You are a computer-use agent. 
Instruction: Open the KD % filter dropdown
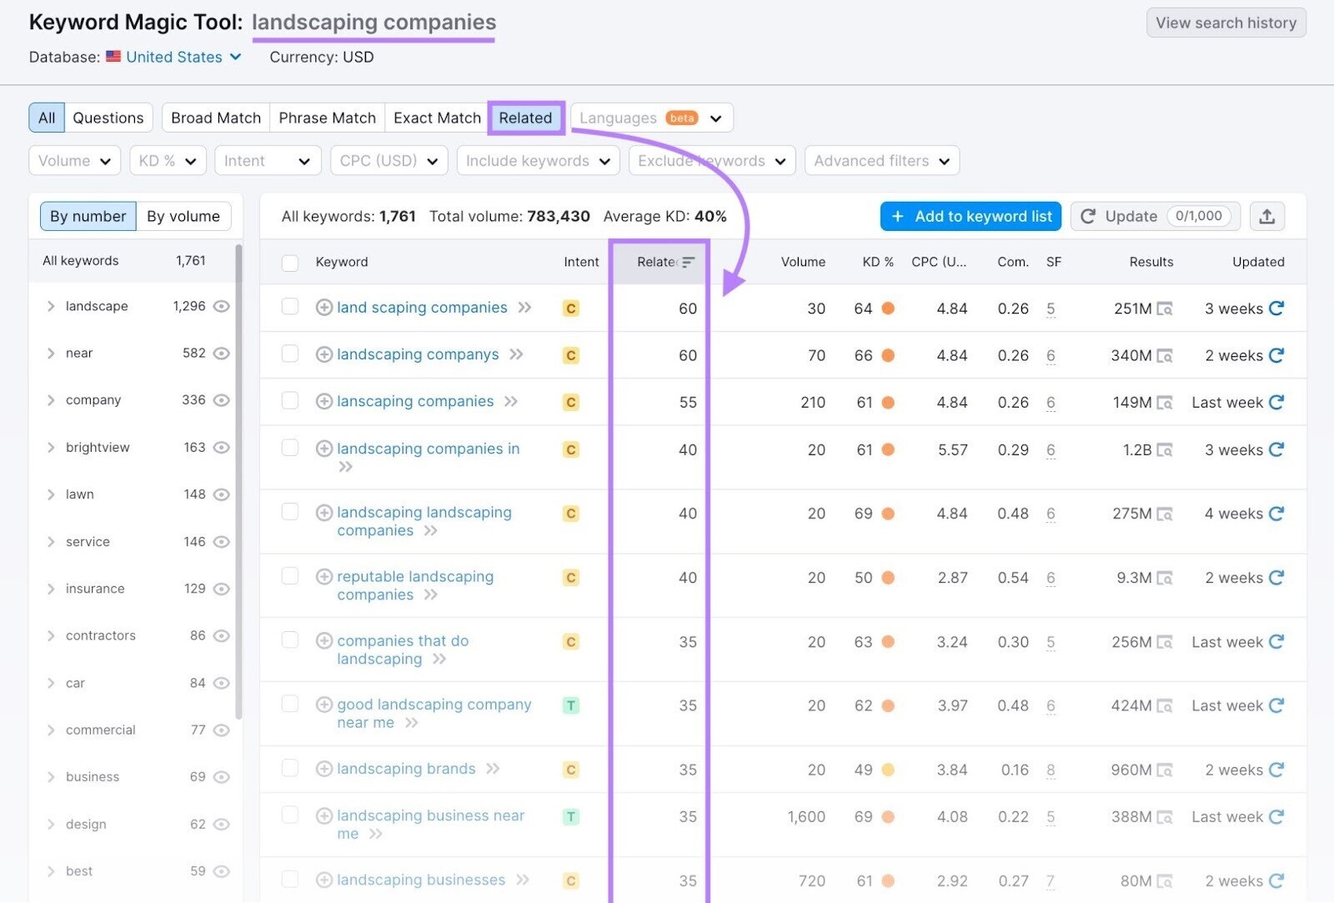(168, 161)
